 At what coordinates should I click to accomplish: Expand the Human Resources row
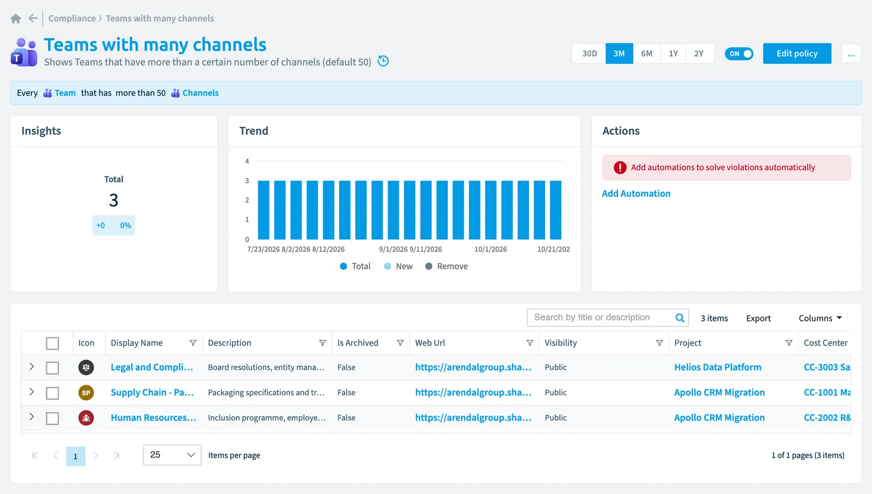(32, 417)
